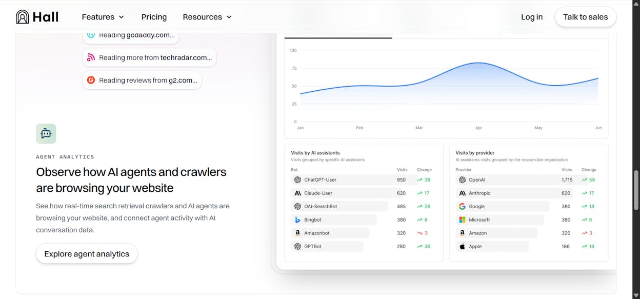Select the OAI-SearchBot row label

pos(321,206)
